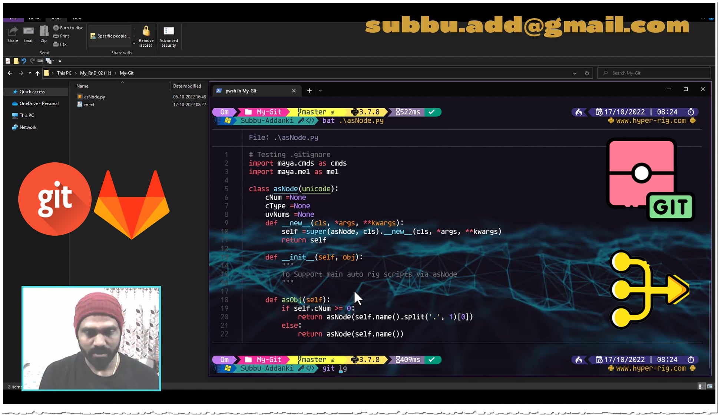This screenshot has height=417, width=718.
Task: Click the Redo icon in the quick access toolbar
Action: tap(32, 60)
